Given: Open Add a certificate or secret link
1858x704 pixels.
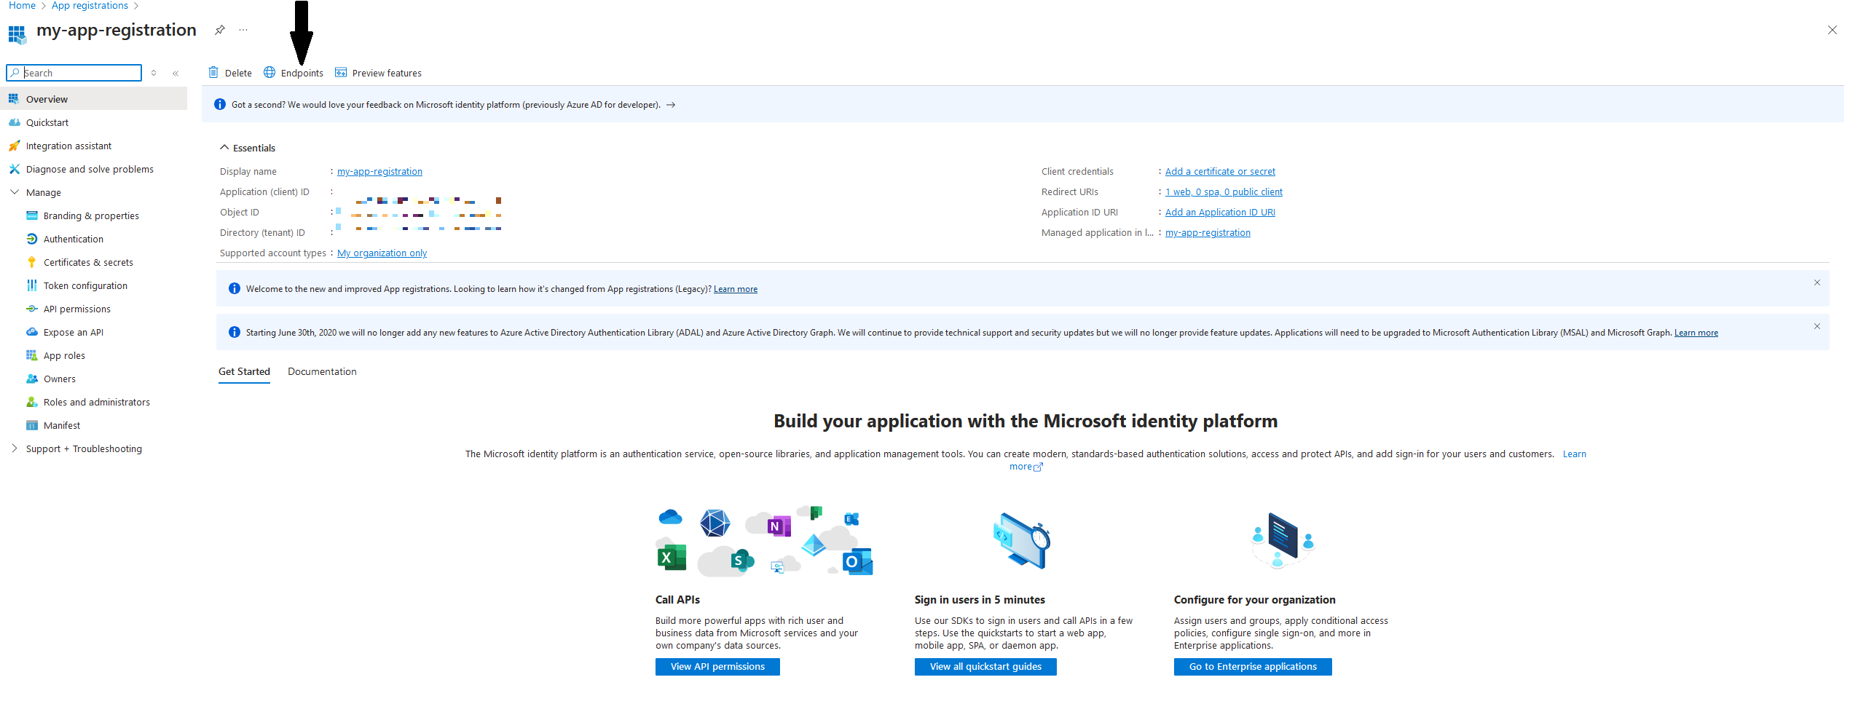Looking at the screenshot, I should [x=1220, y=172].
